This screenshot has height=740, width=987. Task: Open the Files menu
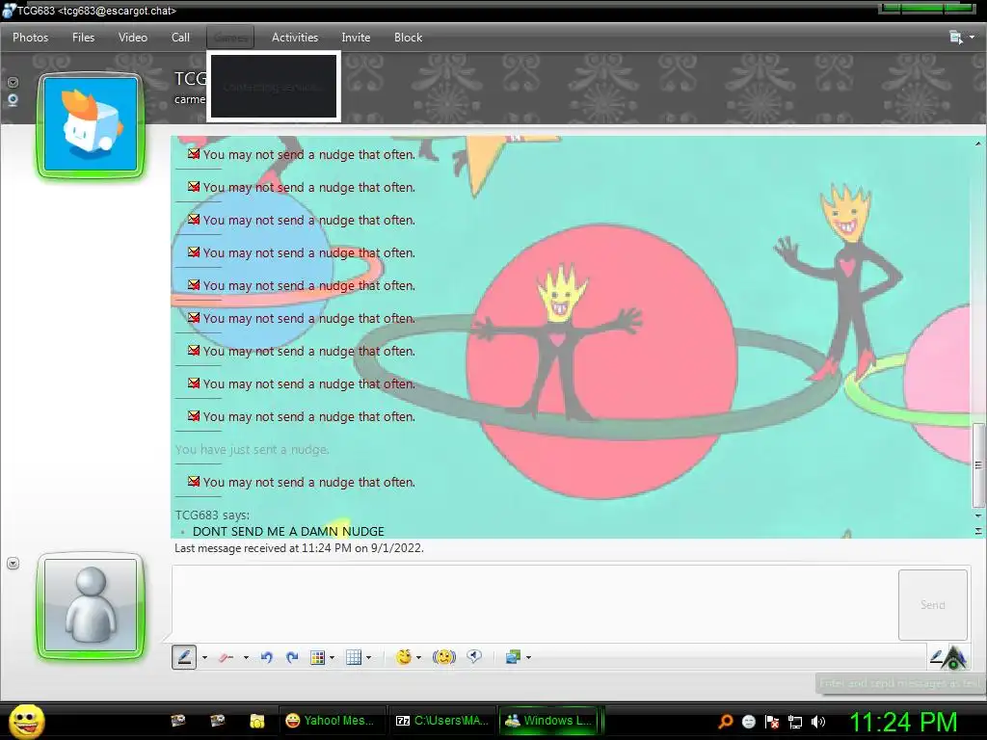[x=83, y=38]
